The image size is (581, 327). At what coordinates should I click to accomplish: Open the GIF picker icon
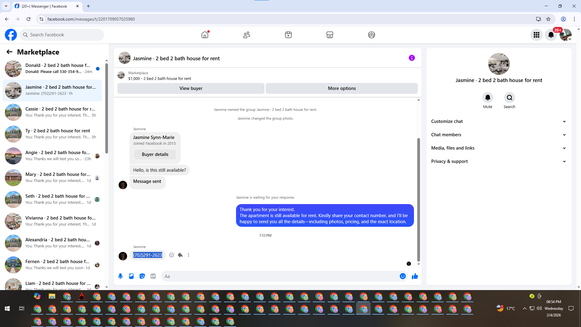(153, 276)
